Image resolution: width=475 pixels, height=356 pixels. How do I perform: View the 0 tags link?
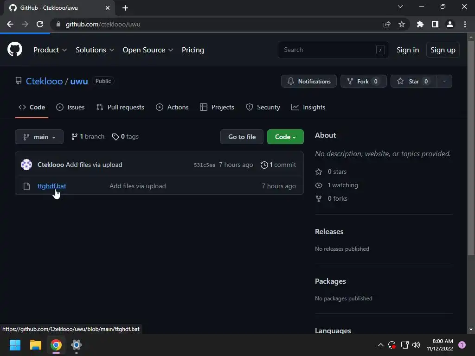(125, 137)
